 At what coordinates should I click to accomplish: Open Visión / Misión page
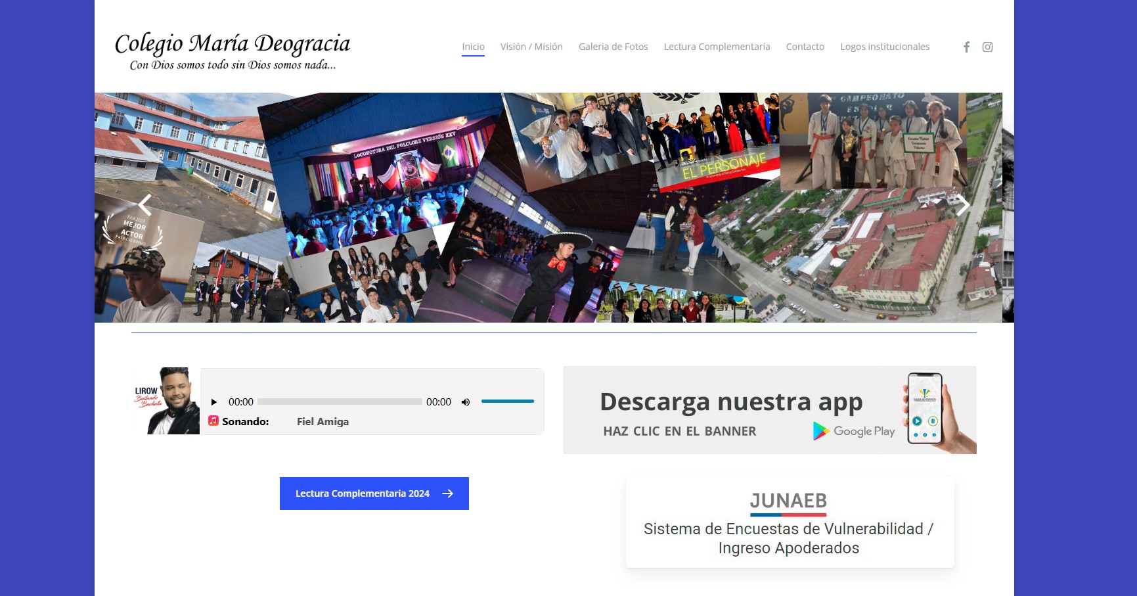click(531, 47)
